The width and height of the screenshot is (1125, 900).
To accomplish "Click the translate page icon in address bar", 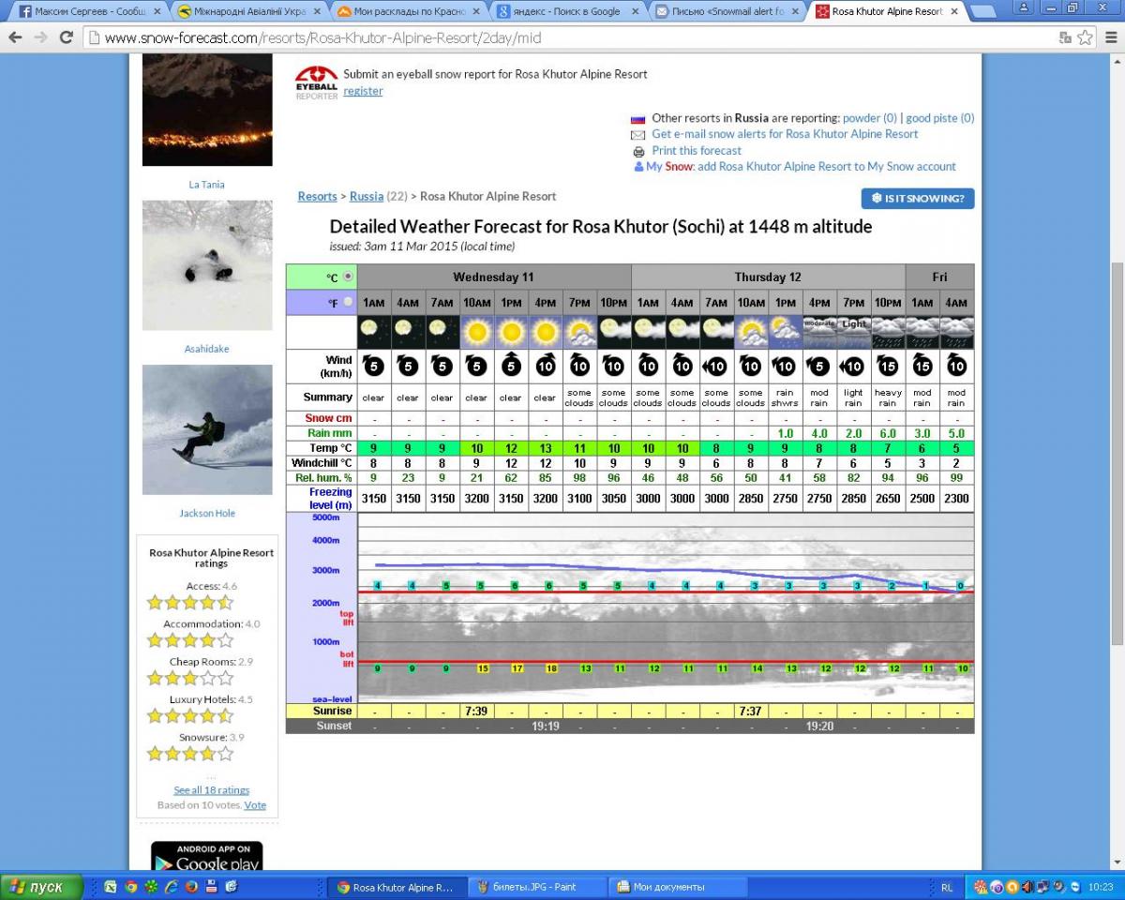I will [1065, 37].
